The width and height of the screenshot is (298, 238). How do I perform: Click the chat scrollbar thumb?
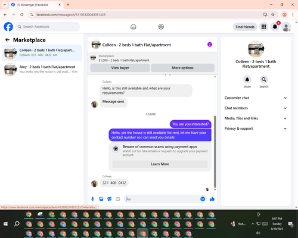pos(215,152)
